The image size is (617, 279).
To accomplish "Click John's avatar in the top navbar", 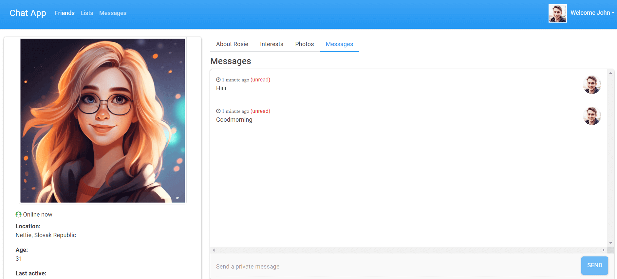I will [557, 13].
